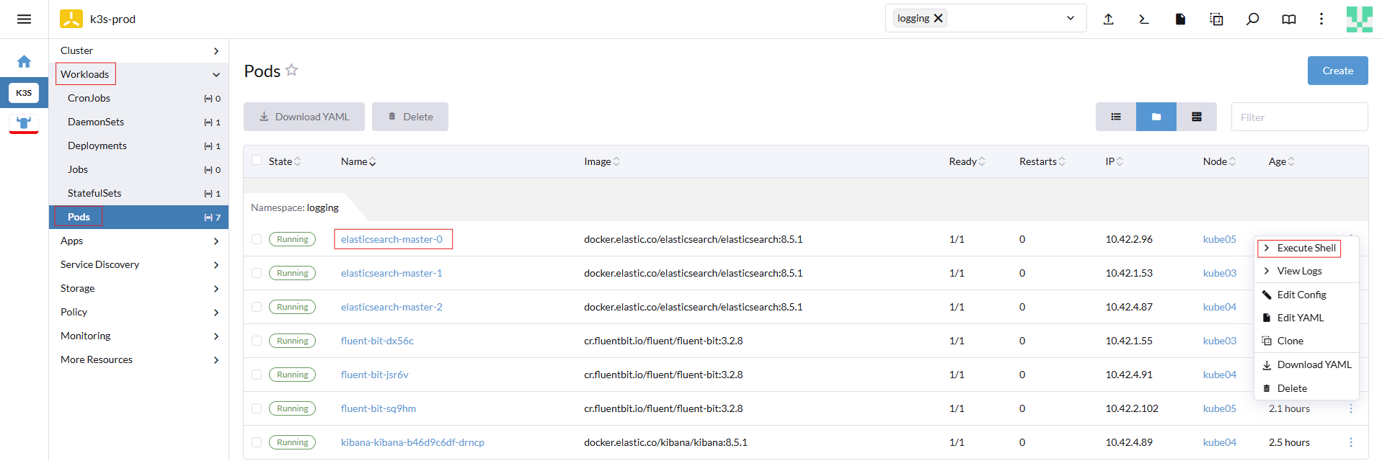Image resolution: width=1382 pixels, height=461 pixels.
Task: Sort the table by Age
Action: pyautogui.click(x=1282, y=161)
